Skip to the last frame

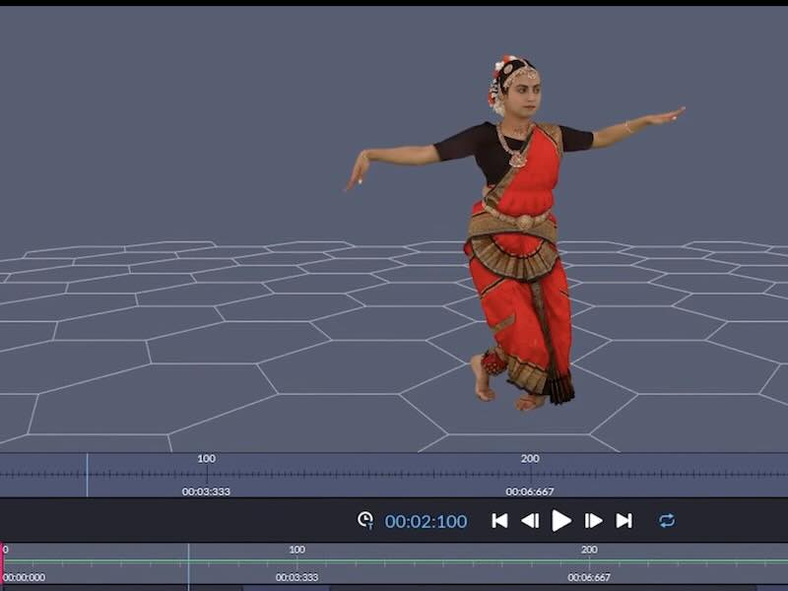624,521
